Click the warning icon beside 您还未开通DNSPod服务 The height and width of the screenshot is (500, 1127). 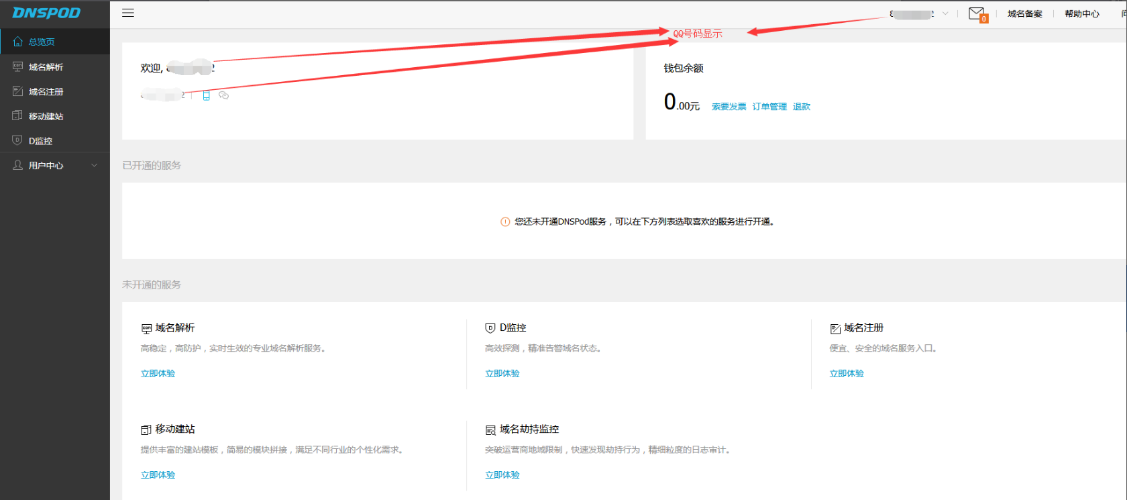tap(505, 221)
